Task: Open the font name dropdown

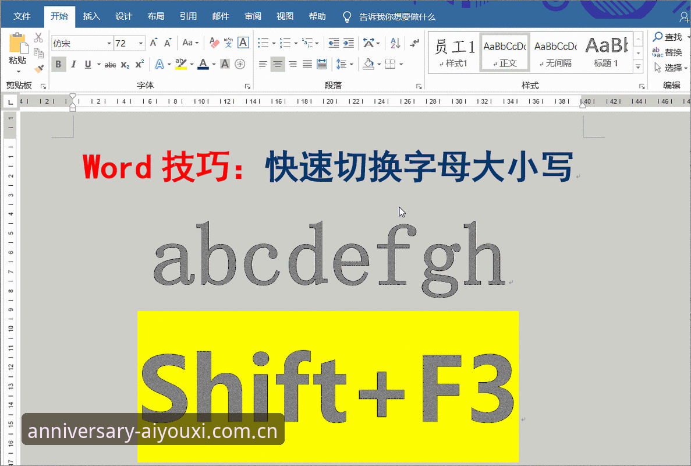Action: click(109, 43)
